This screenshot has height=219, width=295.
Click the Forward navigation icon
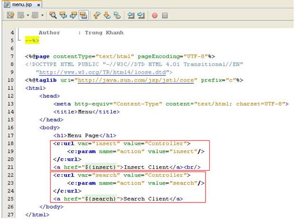point(35,15)
